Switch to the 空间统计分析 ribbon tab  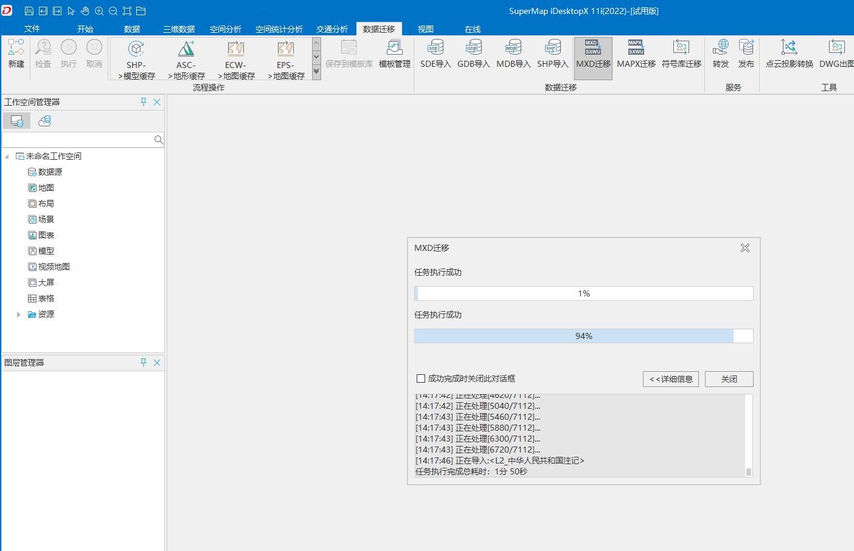point(279,29)
